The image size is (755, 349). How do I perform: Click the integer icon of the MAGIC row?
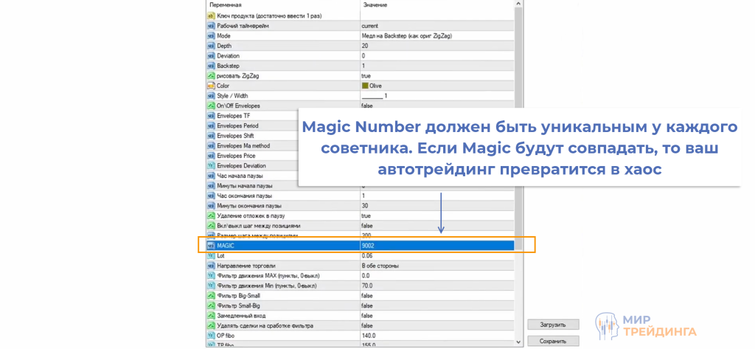(211, 245)
